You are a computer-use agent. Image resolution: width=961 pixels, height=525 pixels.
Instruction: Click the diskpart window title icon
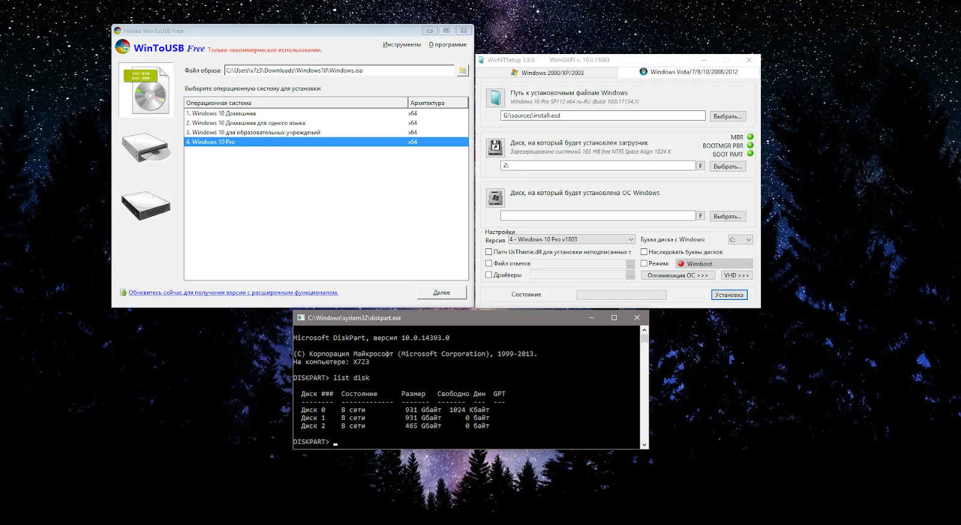point(301,317)
